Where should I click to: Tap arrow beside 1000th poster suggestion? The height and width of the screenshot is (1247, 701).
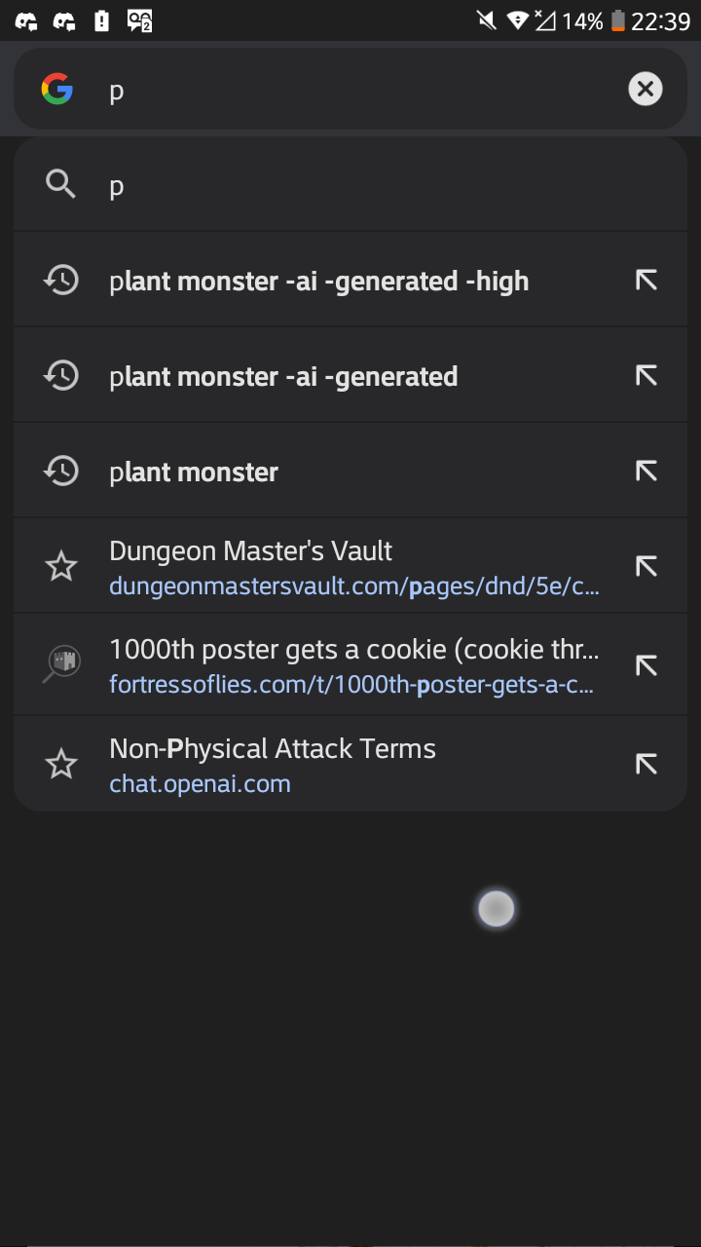point(646,665)
